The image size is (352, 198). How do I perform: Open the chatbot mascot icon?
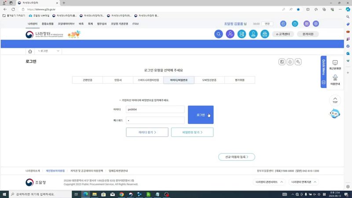[x=335, y=114]
